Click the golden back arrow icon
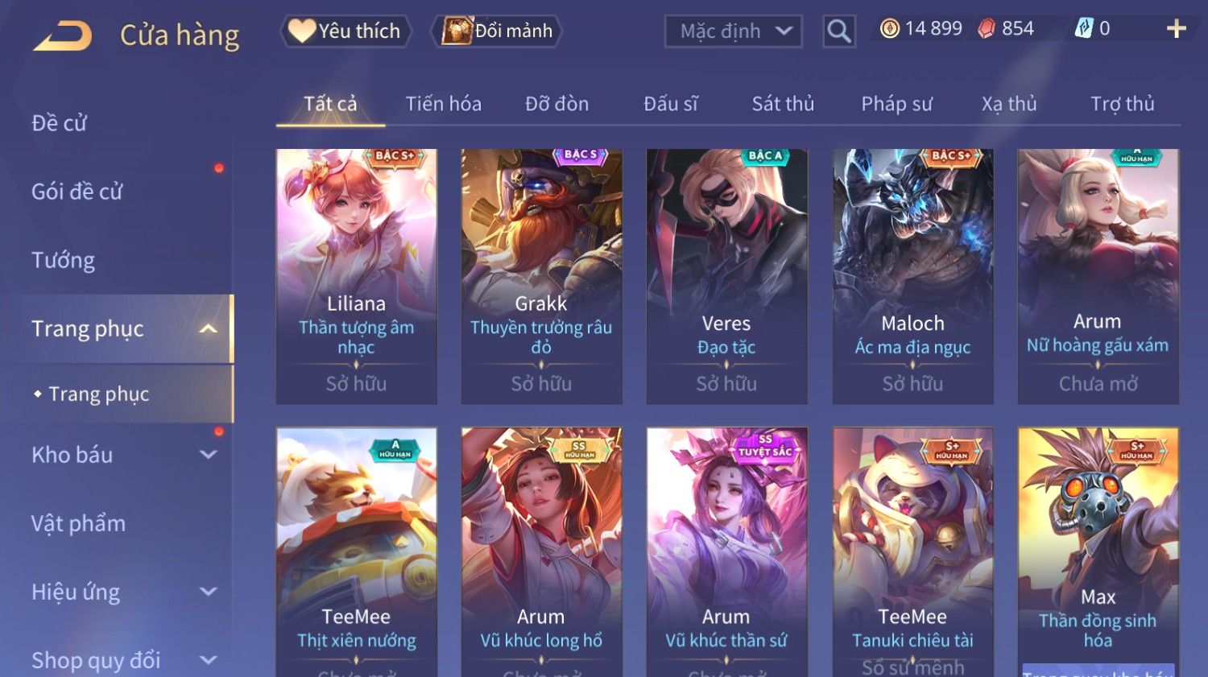 (63, 36)
